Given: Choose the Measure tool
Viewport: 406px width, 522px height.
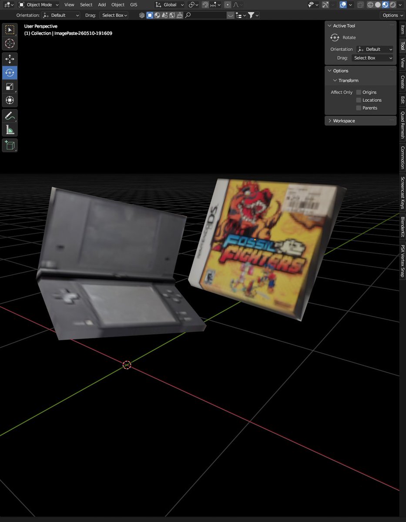Looking at the screenshot, I should (10, 129).
